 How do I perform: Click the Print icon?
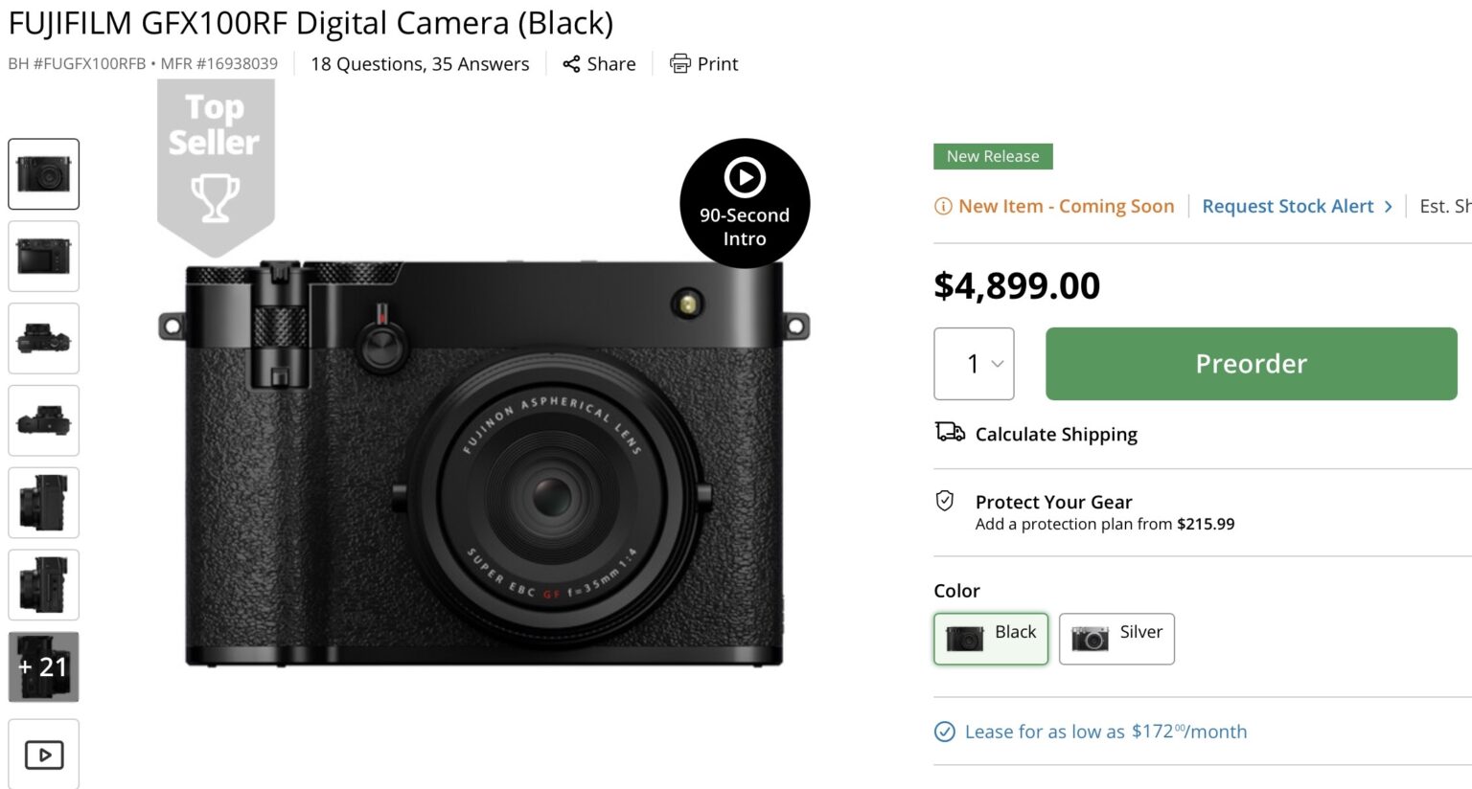[679, 64]
